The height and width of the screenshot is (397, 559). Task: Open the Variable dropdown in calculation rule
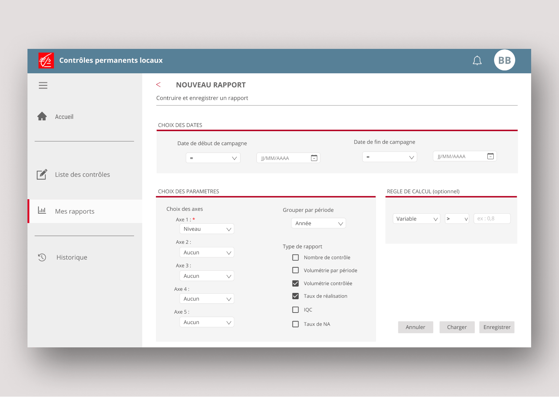tap(416, 219)
